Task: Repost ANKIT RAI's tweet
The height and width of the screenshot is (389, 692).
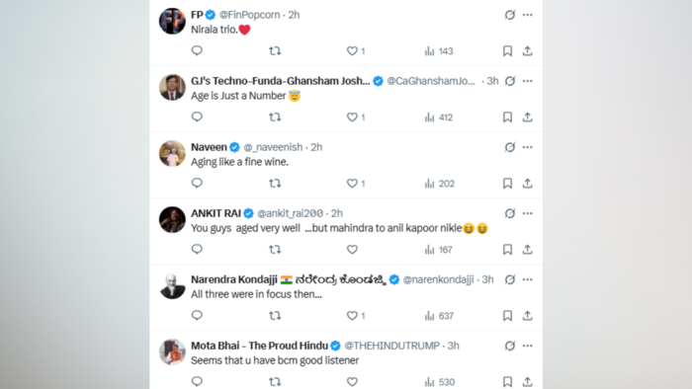Action: coord(275,250)
